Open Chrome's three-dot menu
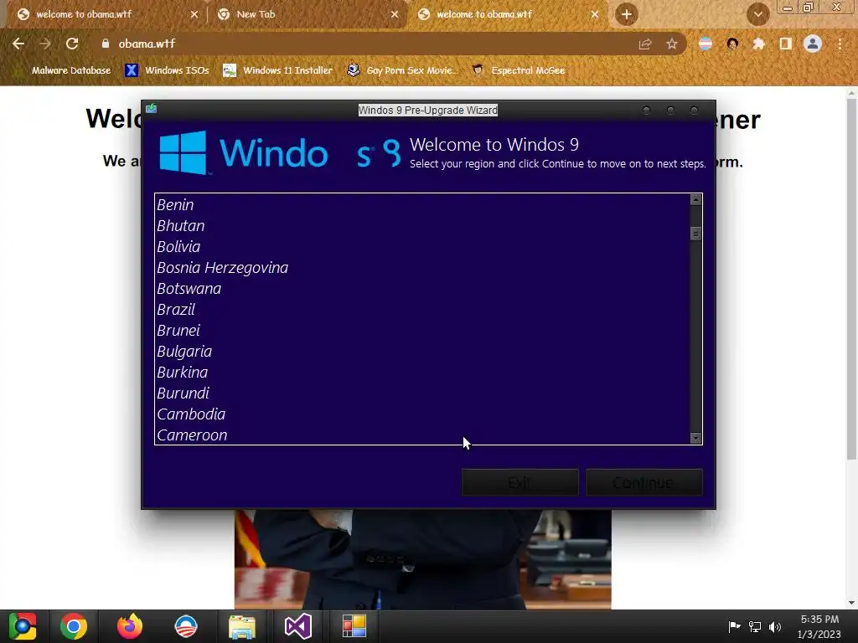 pos(840,44)
